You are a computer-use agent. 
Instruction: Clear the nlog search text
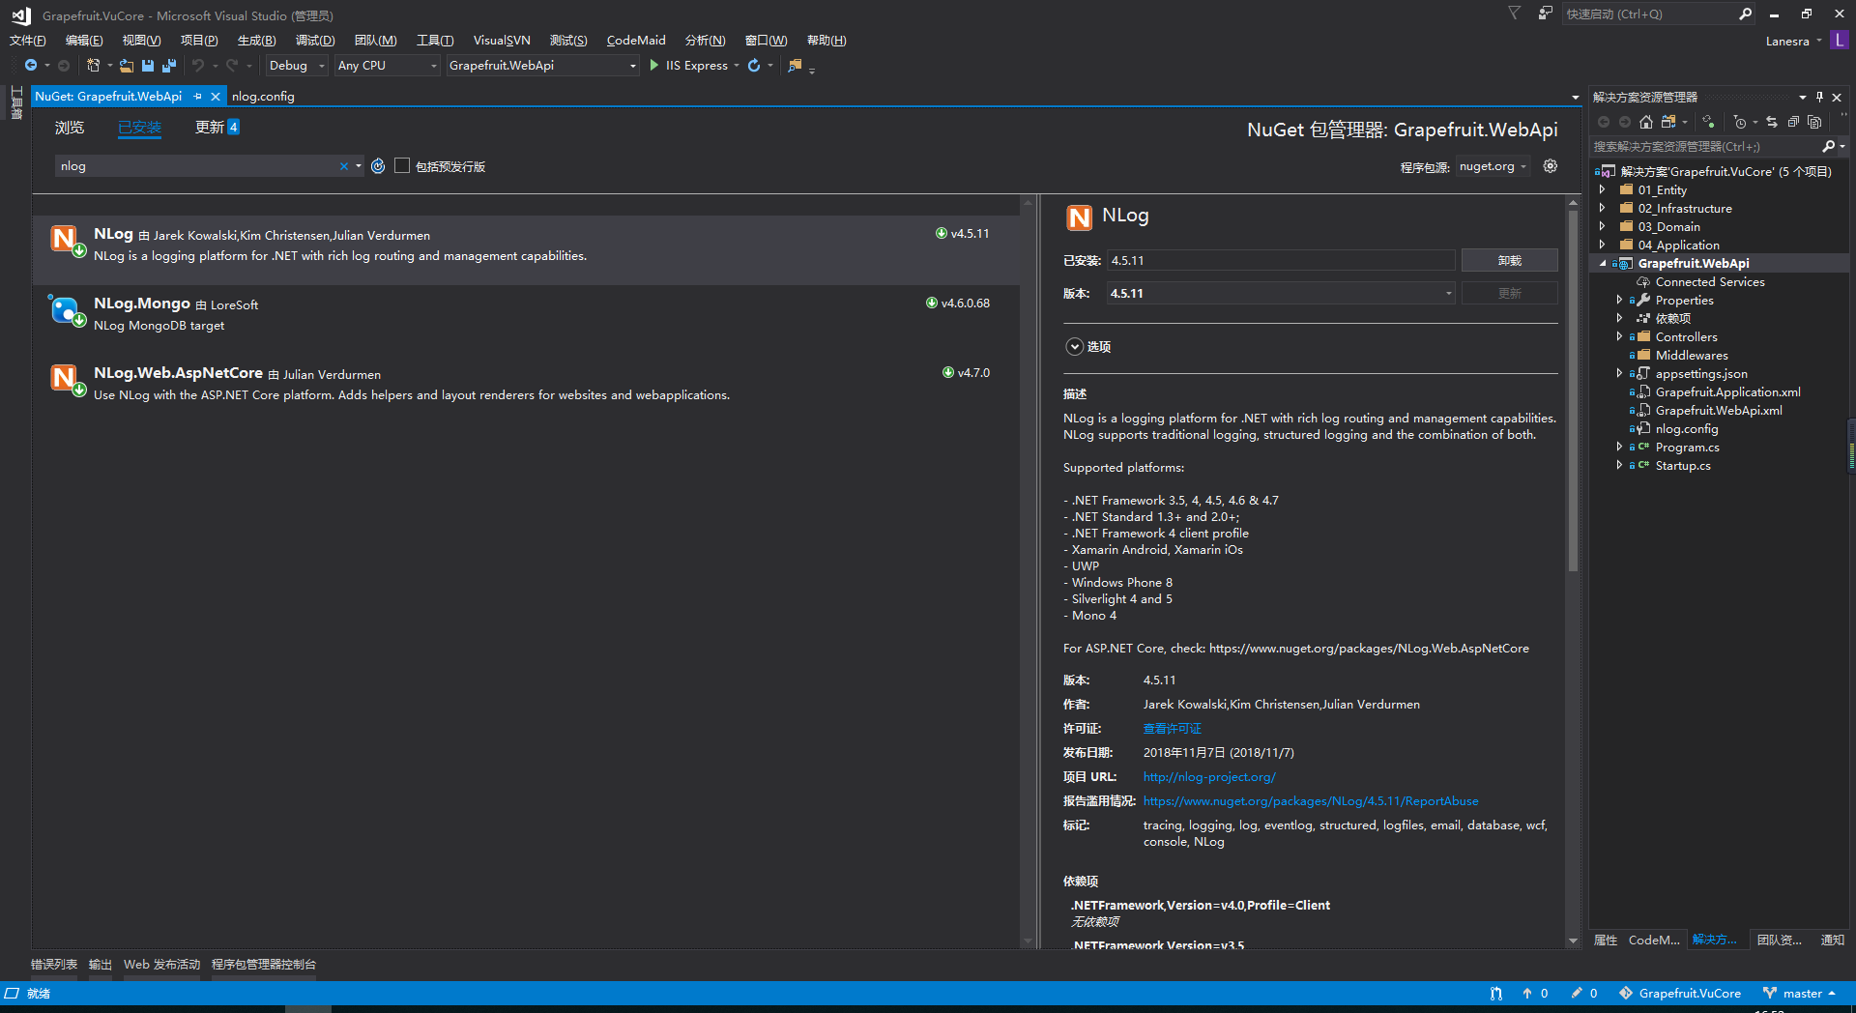[343, 166]
